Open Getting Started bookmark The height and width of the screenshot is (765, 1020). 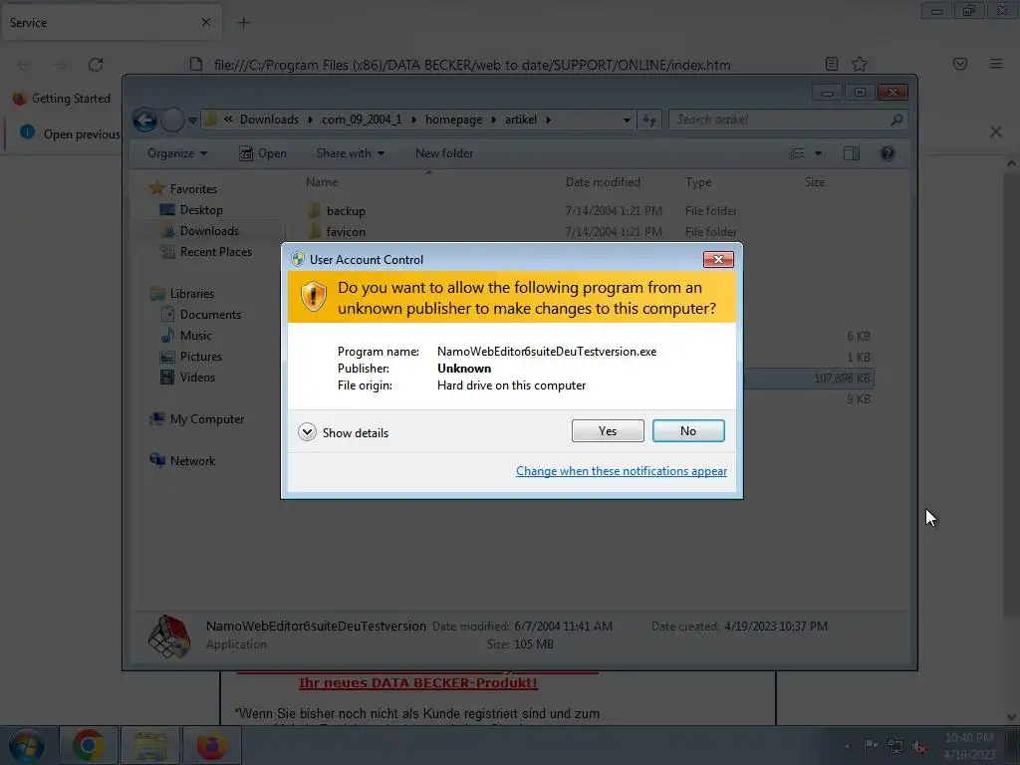(x=62, y=99)
